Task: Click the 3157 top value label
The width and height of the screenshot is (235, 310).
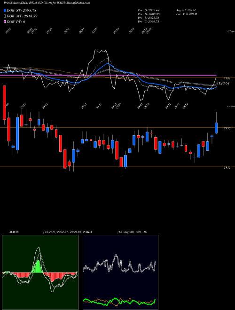Action: (x=95, y=31)
